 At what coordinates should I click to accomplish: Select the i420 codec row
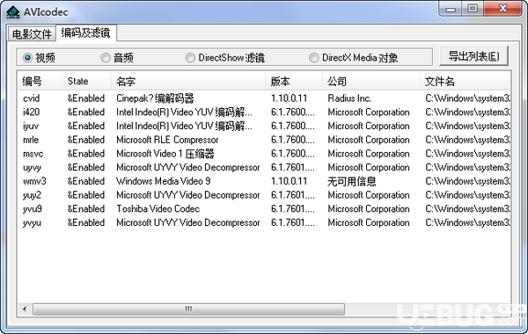264,112
